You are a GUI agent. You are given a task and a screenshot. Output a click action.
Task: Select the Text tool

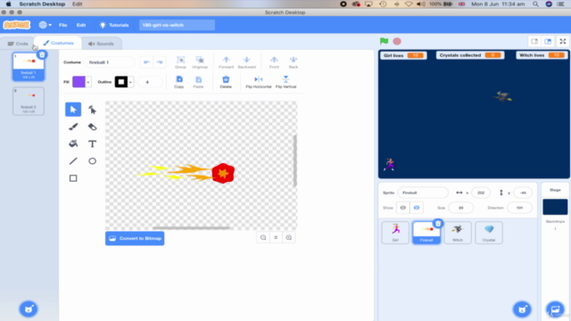pyautogui.click(x=92, y=144)
